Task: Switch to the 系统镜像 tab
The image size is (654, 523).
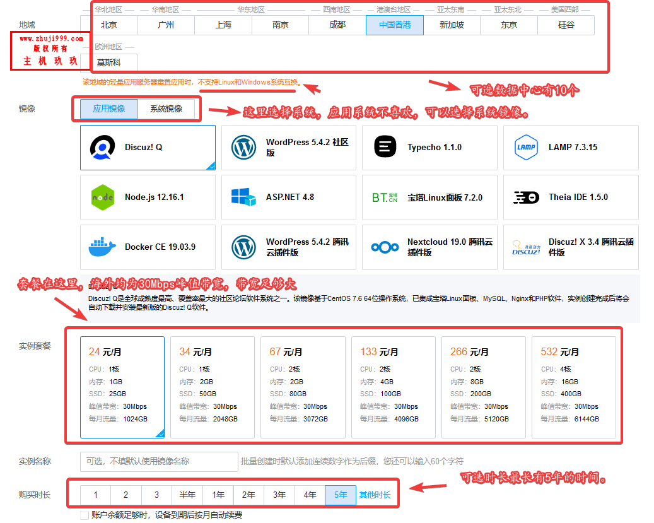Action: coord(166,109)
